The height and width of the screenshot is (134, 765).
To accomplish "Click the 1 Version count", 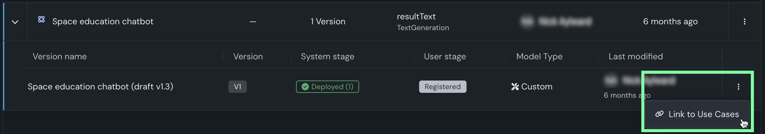I will point(328,22).
